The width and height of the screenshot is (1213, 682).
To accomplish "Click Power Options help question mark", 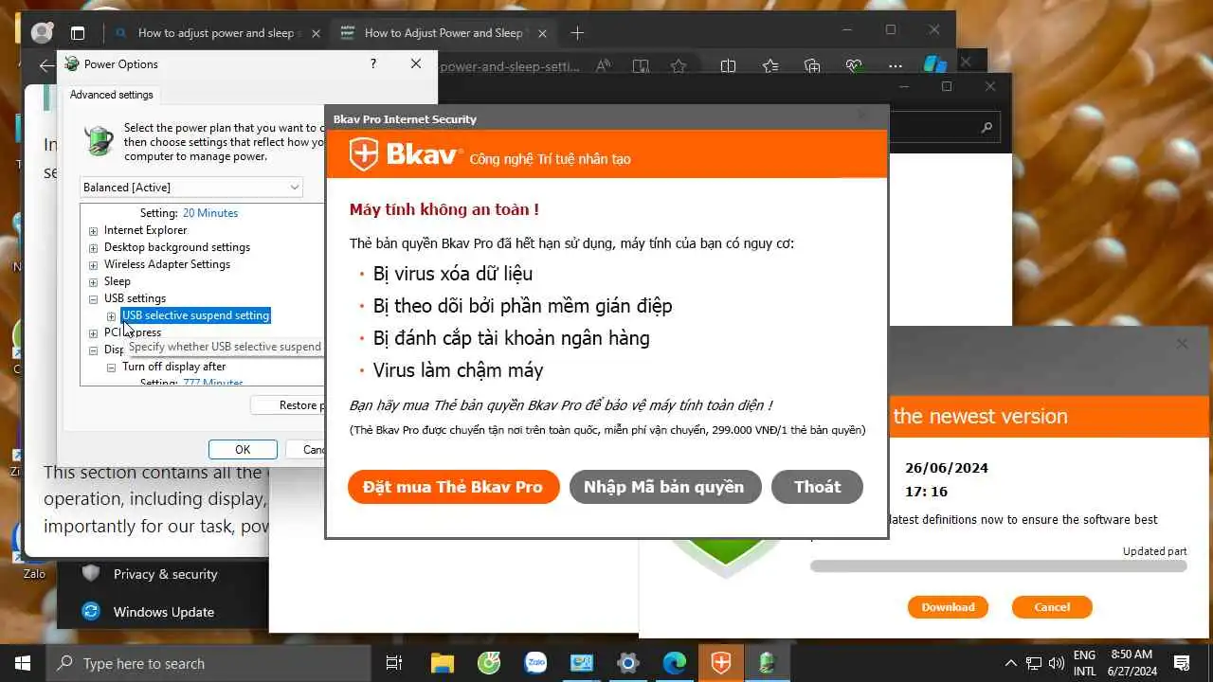I will pyautogui.click(x=373, y=63).
